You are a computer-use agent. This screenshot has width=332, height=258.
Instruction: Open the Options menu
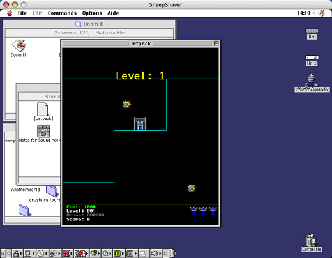(92, 13)
